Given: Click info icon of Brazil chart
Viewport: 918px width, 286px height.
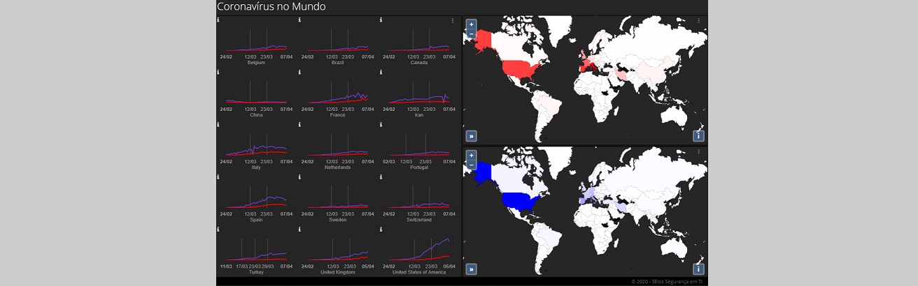Looking at the screenshot, I should [x=300, y=20].
